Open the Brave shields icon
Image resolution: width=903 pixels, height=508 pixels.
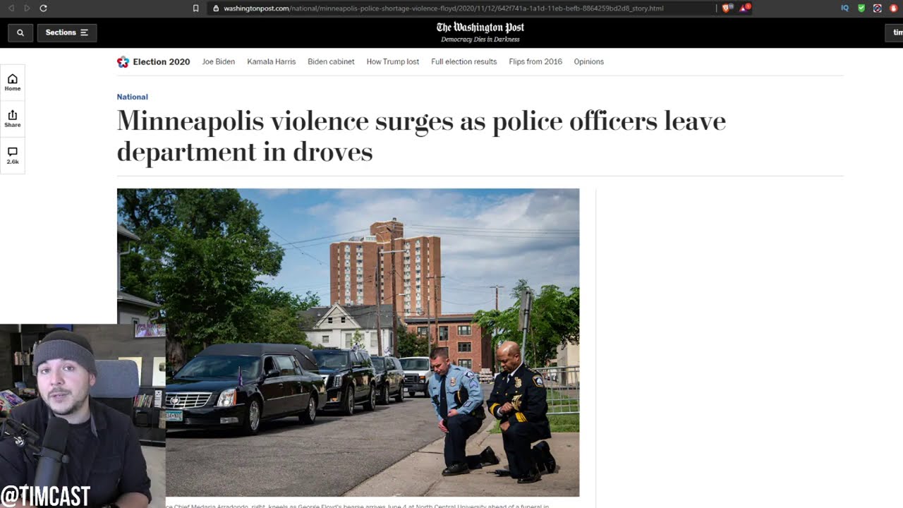(726, 8)
